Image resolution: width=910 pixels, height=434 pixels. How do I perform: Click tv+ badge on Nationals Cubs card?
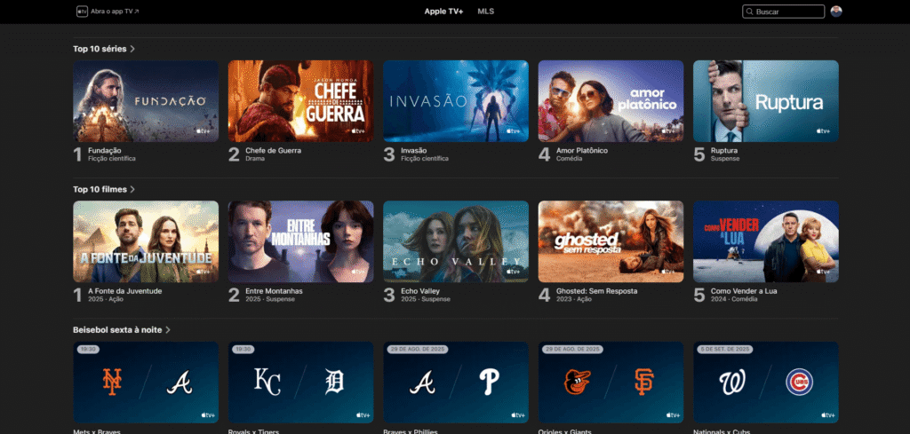[828, 414]
